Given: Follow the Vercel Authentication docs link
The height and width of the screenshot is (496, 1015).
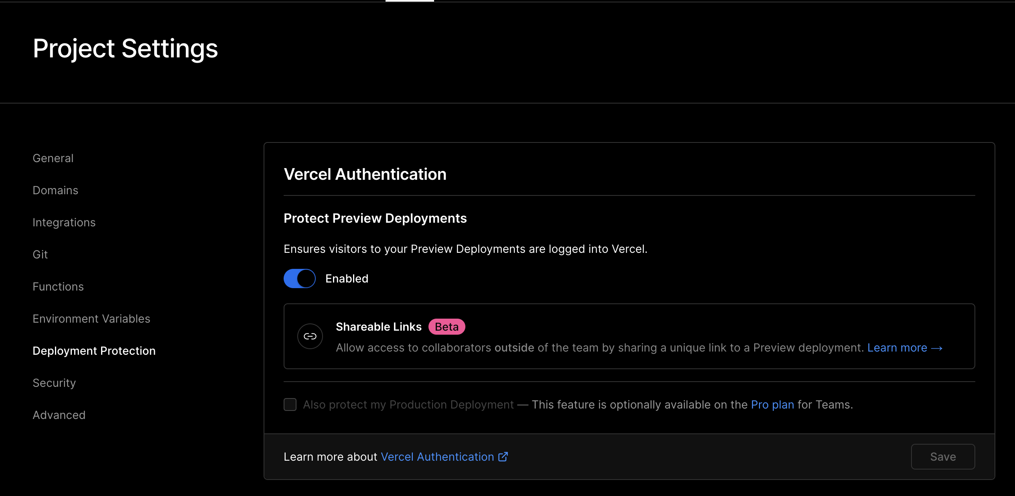Looking at the screenshot, I should [437, 457].
